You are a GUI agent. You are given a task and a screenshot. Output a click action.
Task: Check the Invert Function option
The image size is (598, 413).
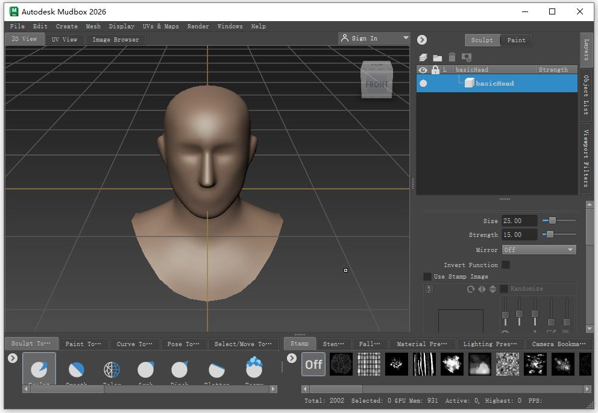[505, 264]
